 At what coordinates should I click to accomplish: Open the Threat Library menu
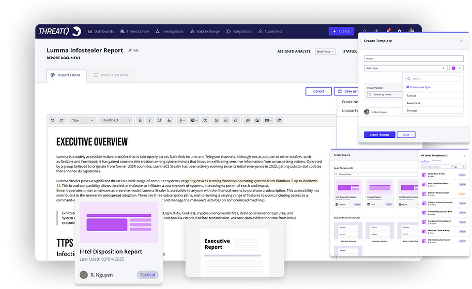pyautogui.click(x=134, y=31)
